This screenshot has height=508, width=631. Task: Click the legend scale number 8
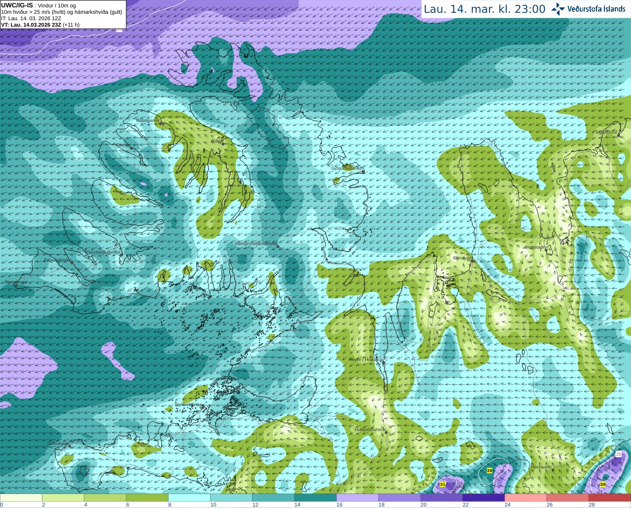coord(170,505)
